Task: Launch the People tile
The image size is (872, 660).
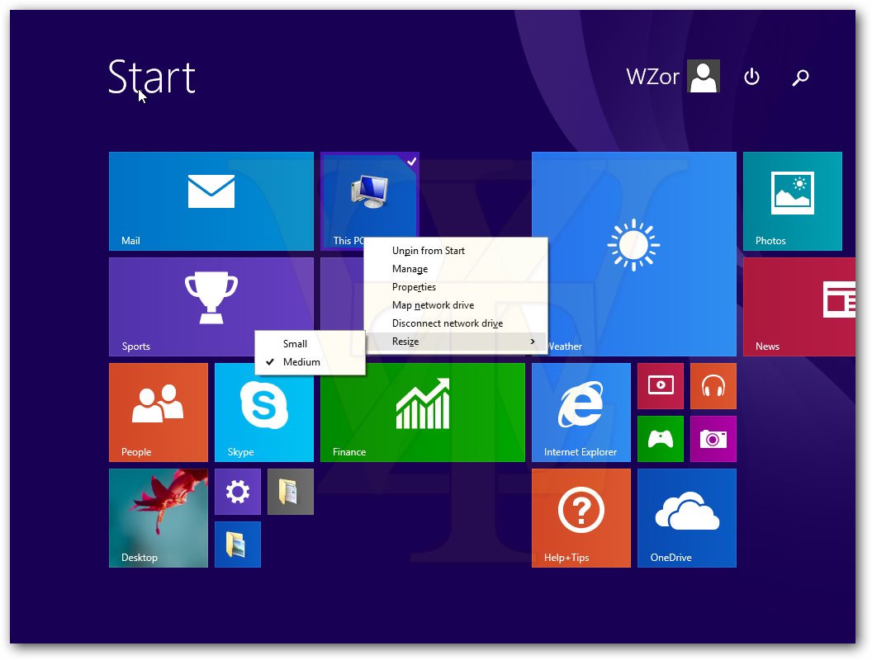Action: click(159, 412)
